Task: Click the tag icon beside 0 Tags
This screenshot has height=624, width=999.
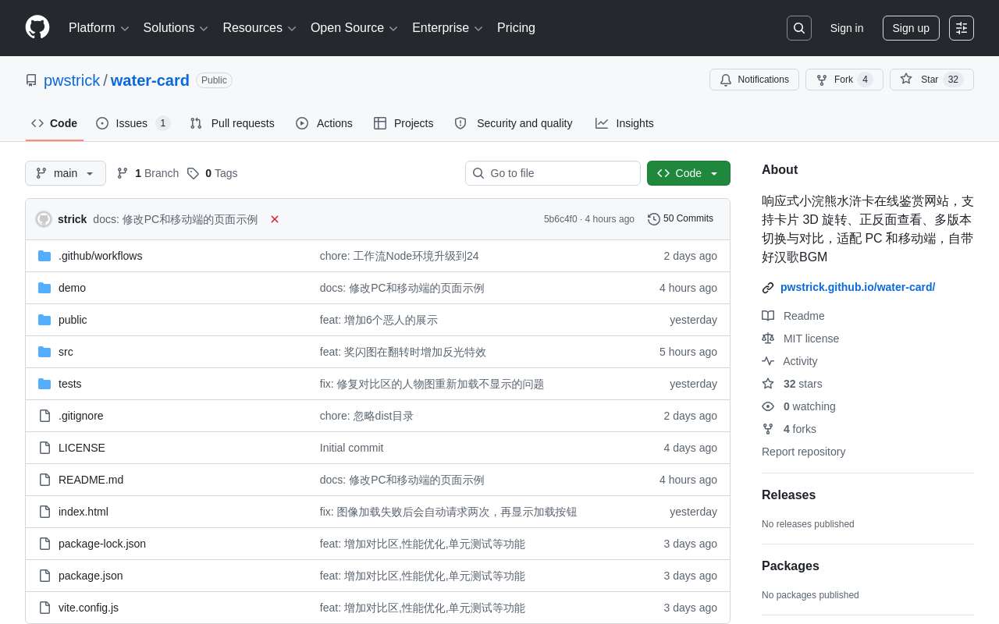Action: (x=193, y=173)
